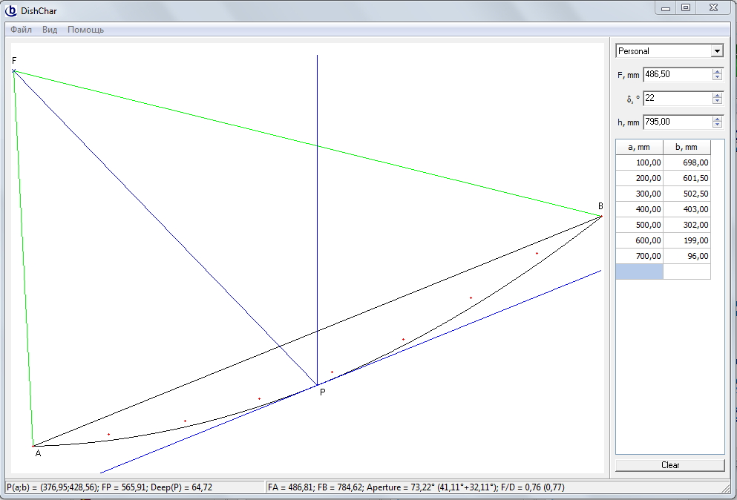Screen dimensions: 737x500
Task: Select cell with value 601,50
Action: pyautogui.click(x=687, y=178)
